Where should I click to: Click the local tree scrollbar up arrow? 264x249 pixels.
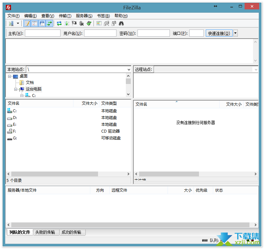128,76
